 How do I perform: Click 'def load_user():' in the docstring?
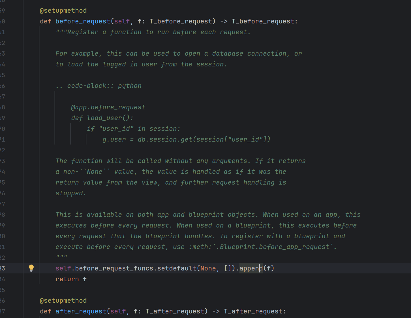[x=102, y=118]
